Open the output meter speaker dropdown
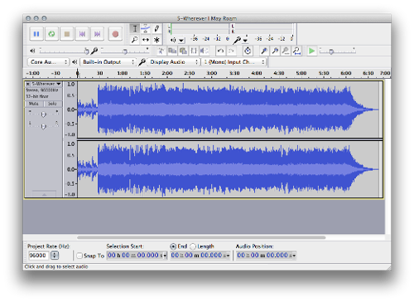This screenshot has width=414, height=302. (181, 41)
